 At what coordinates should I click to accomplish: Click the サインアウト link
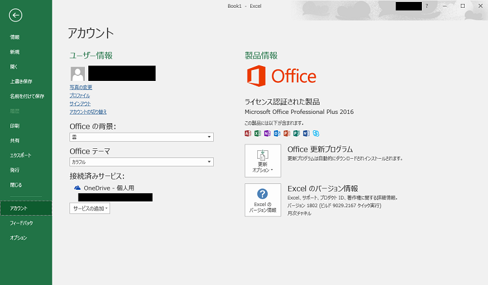80,104
